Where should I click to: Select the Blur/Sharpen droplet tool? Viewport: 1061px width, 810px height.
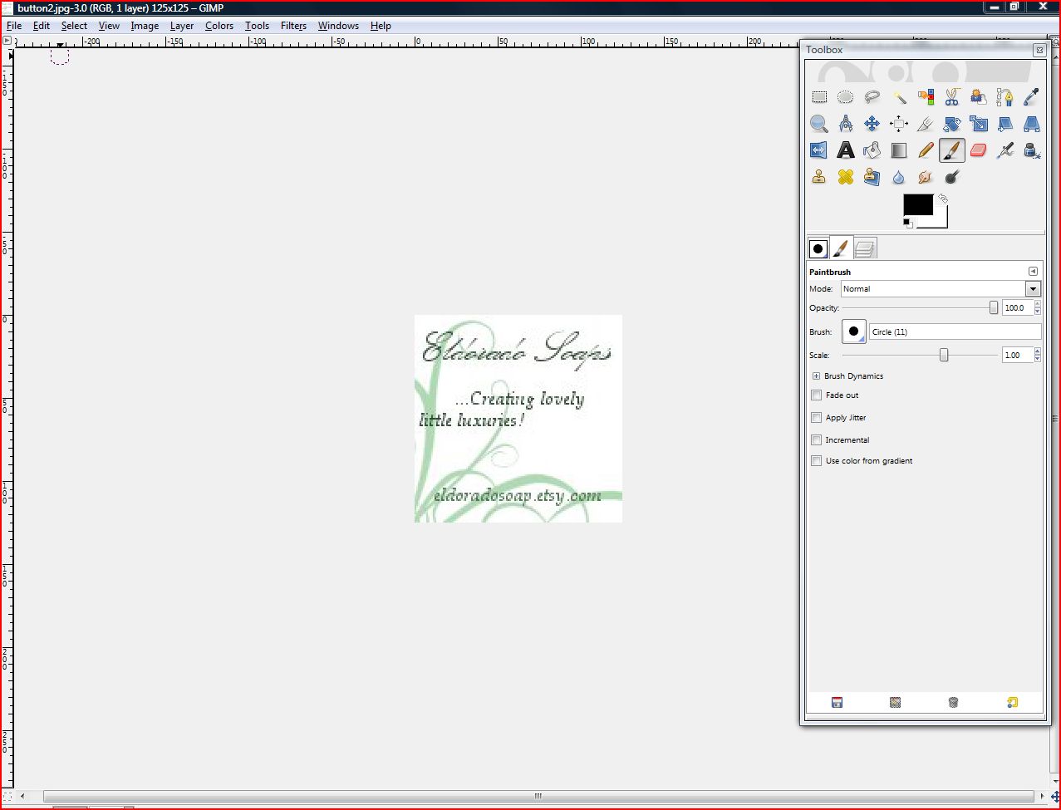pyautogui.click(x=899, y=177)
